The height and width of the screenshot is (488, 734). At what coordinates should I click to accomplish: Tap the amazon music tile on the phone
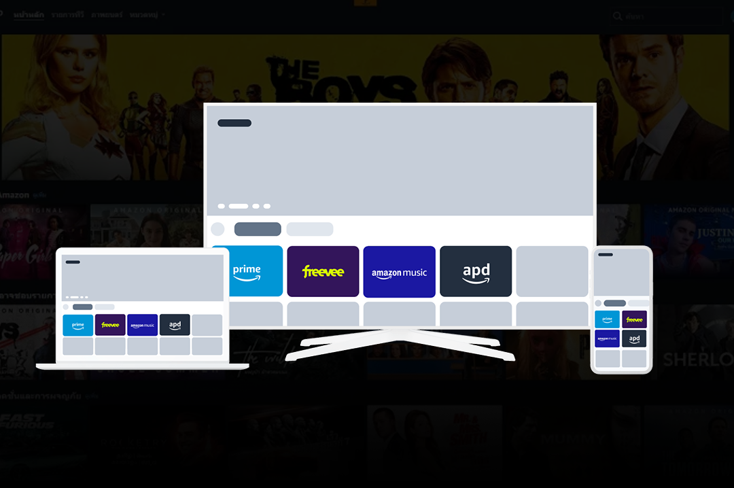[x=607, y=338]
